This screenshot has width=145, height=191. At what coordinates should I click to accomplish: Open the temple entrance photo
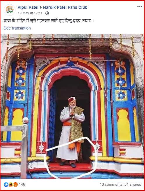[72, 106]
